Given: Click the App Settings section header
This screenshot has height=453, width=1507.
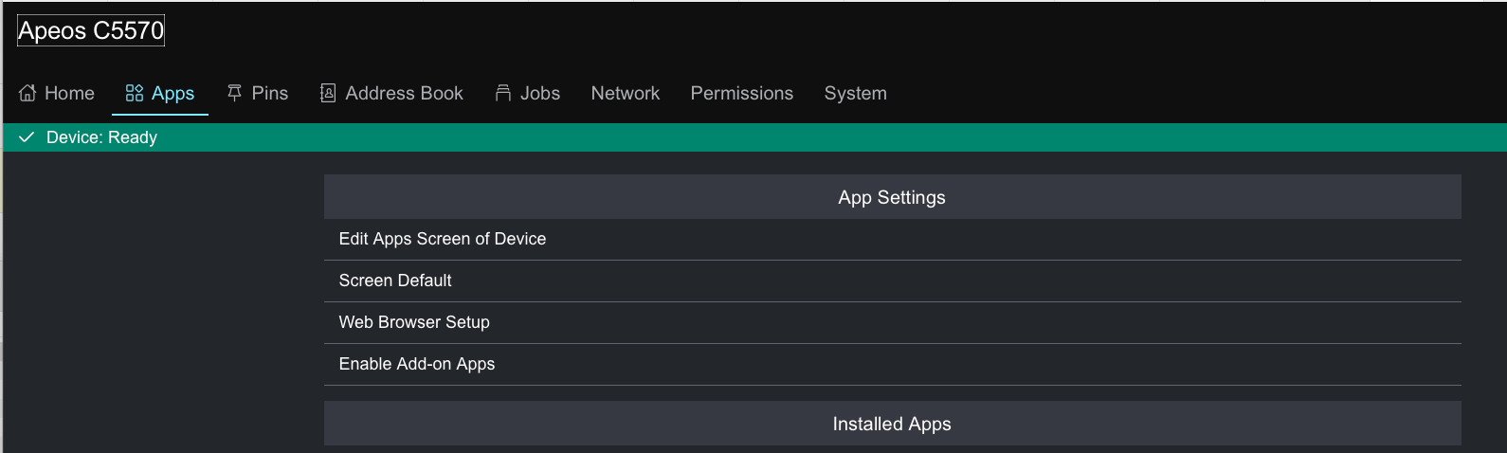Looking at the screenshot, I should pos(891,197).
